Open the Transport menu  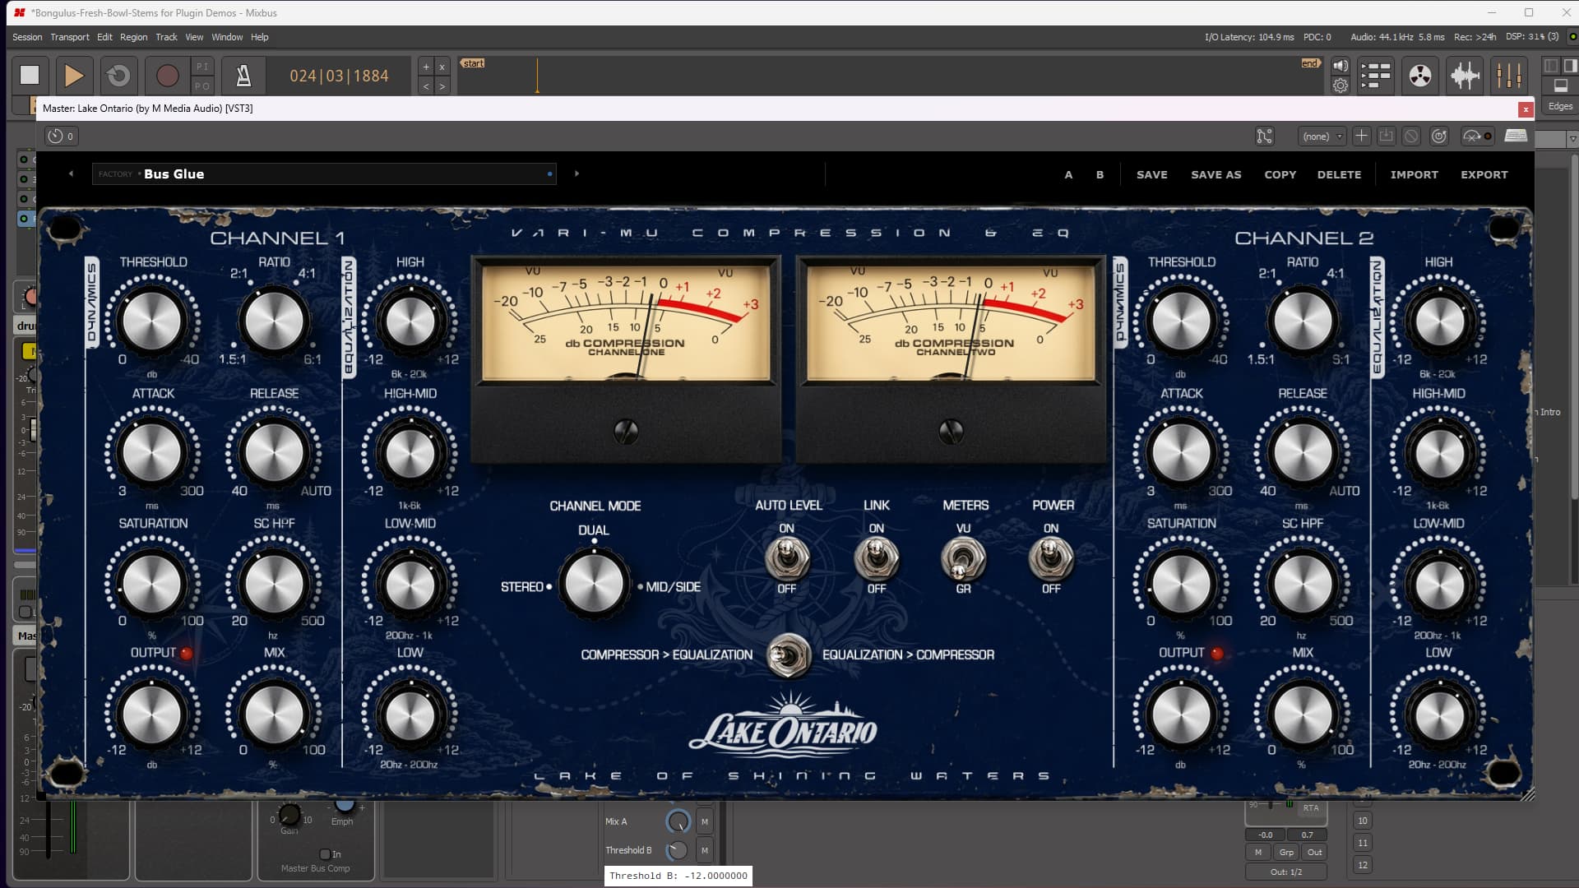click(x=70, y=37)
